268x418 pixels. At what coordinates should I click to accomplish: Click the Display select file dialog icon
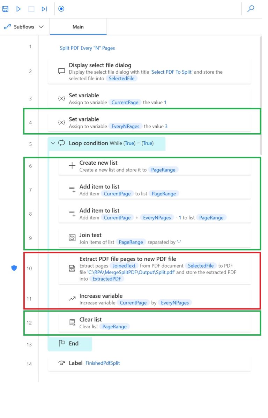coord(62,71)
